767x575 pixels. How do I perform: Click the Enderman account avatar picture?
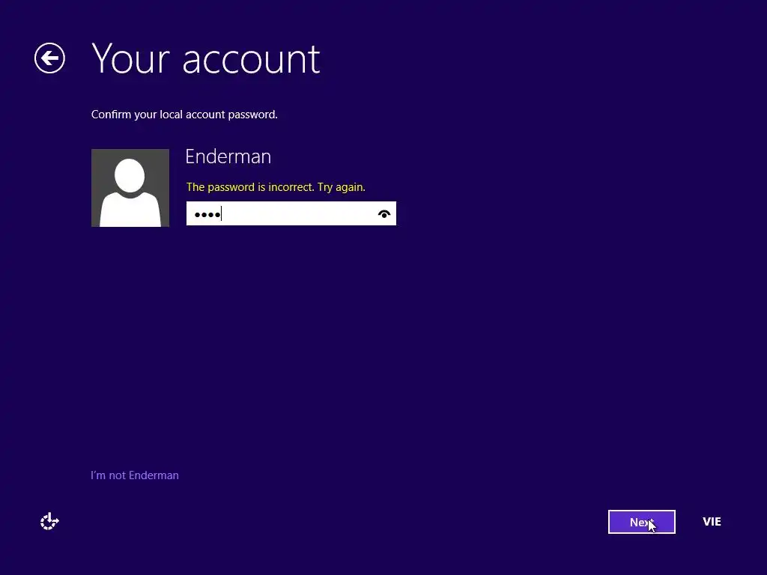point(130,188)
